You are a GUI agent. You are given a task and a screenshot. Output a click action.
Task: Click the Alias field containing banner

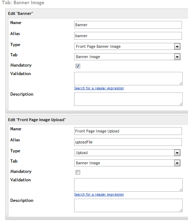[x=128, y=36]
